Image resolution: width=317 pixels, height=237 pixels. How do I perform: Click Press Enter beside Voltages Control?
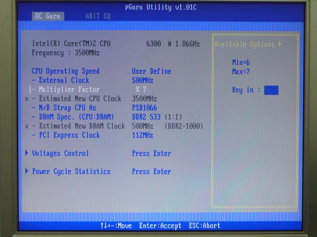tap(151, 154)
